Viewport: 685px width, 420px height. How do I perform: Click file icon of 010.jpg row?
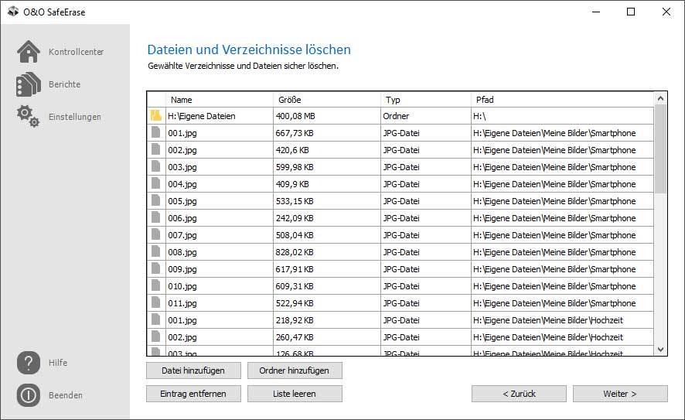(x=156, y=286)
